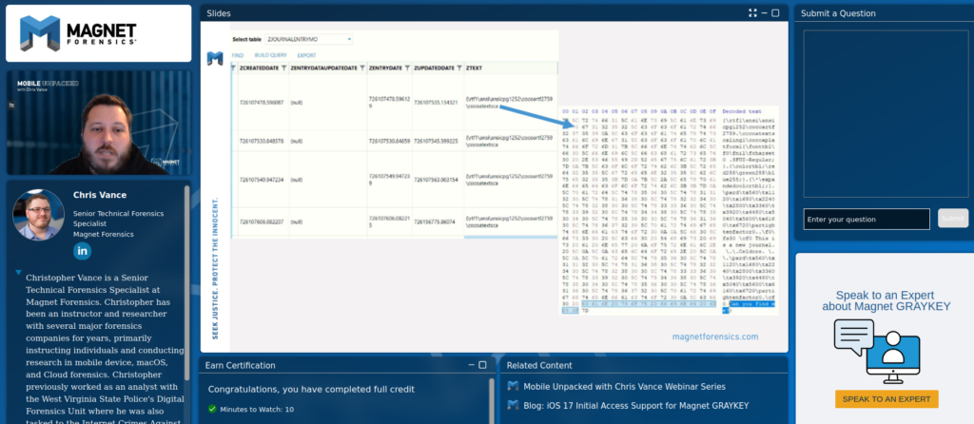This screenshot has width=974, height=424.
Task: Click the Related Content panel title
Action: 539,365
